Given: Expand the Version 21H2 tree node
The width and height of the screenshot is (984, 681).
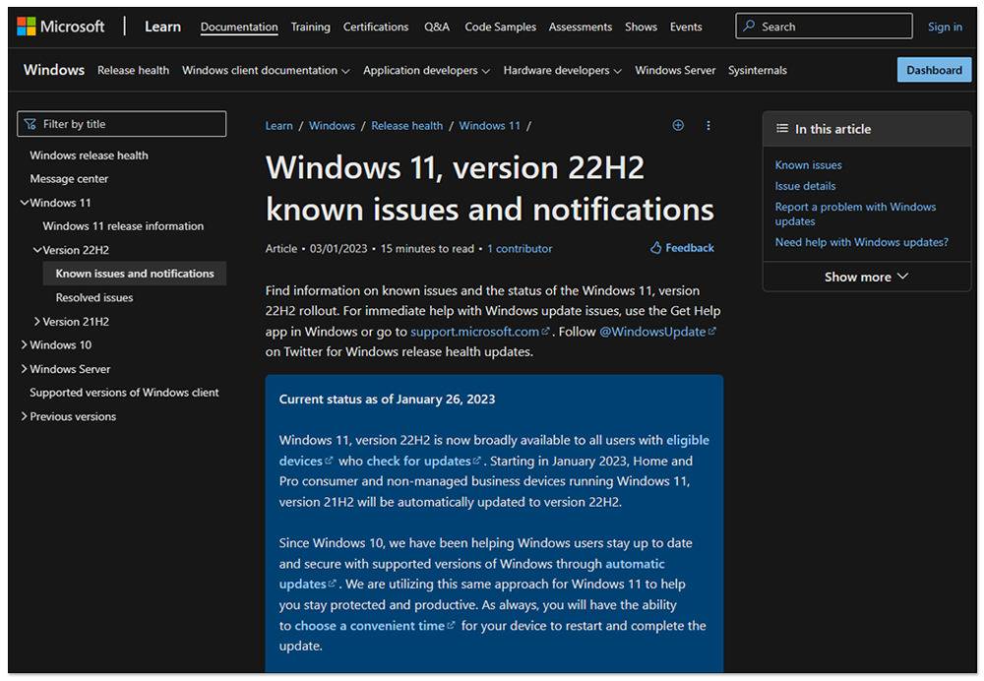Looking at the screenshot, I should click(37, 322).
